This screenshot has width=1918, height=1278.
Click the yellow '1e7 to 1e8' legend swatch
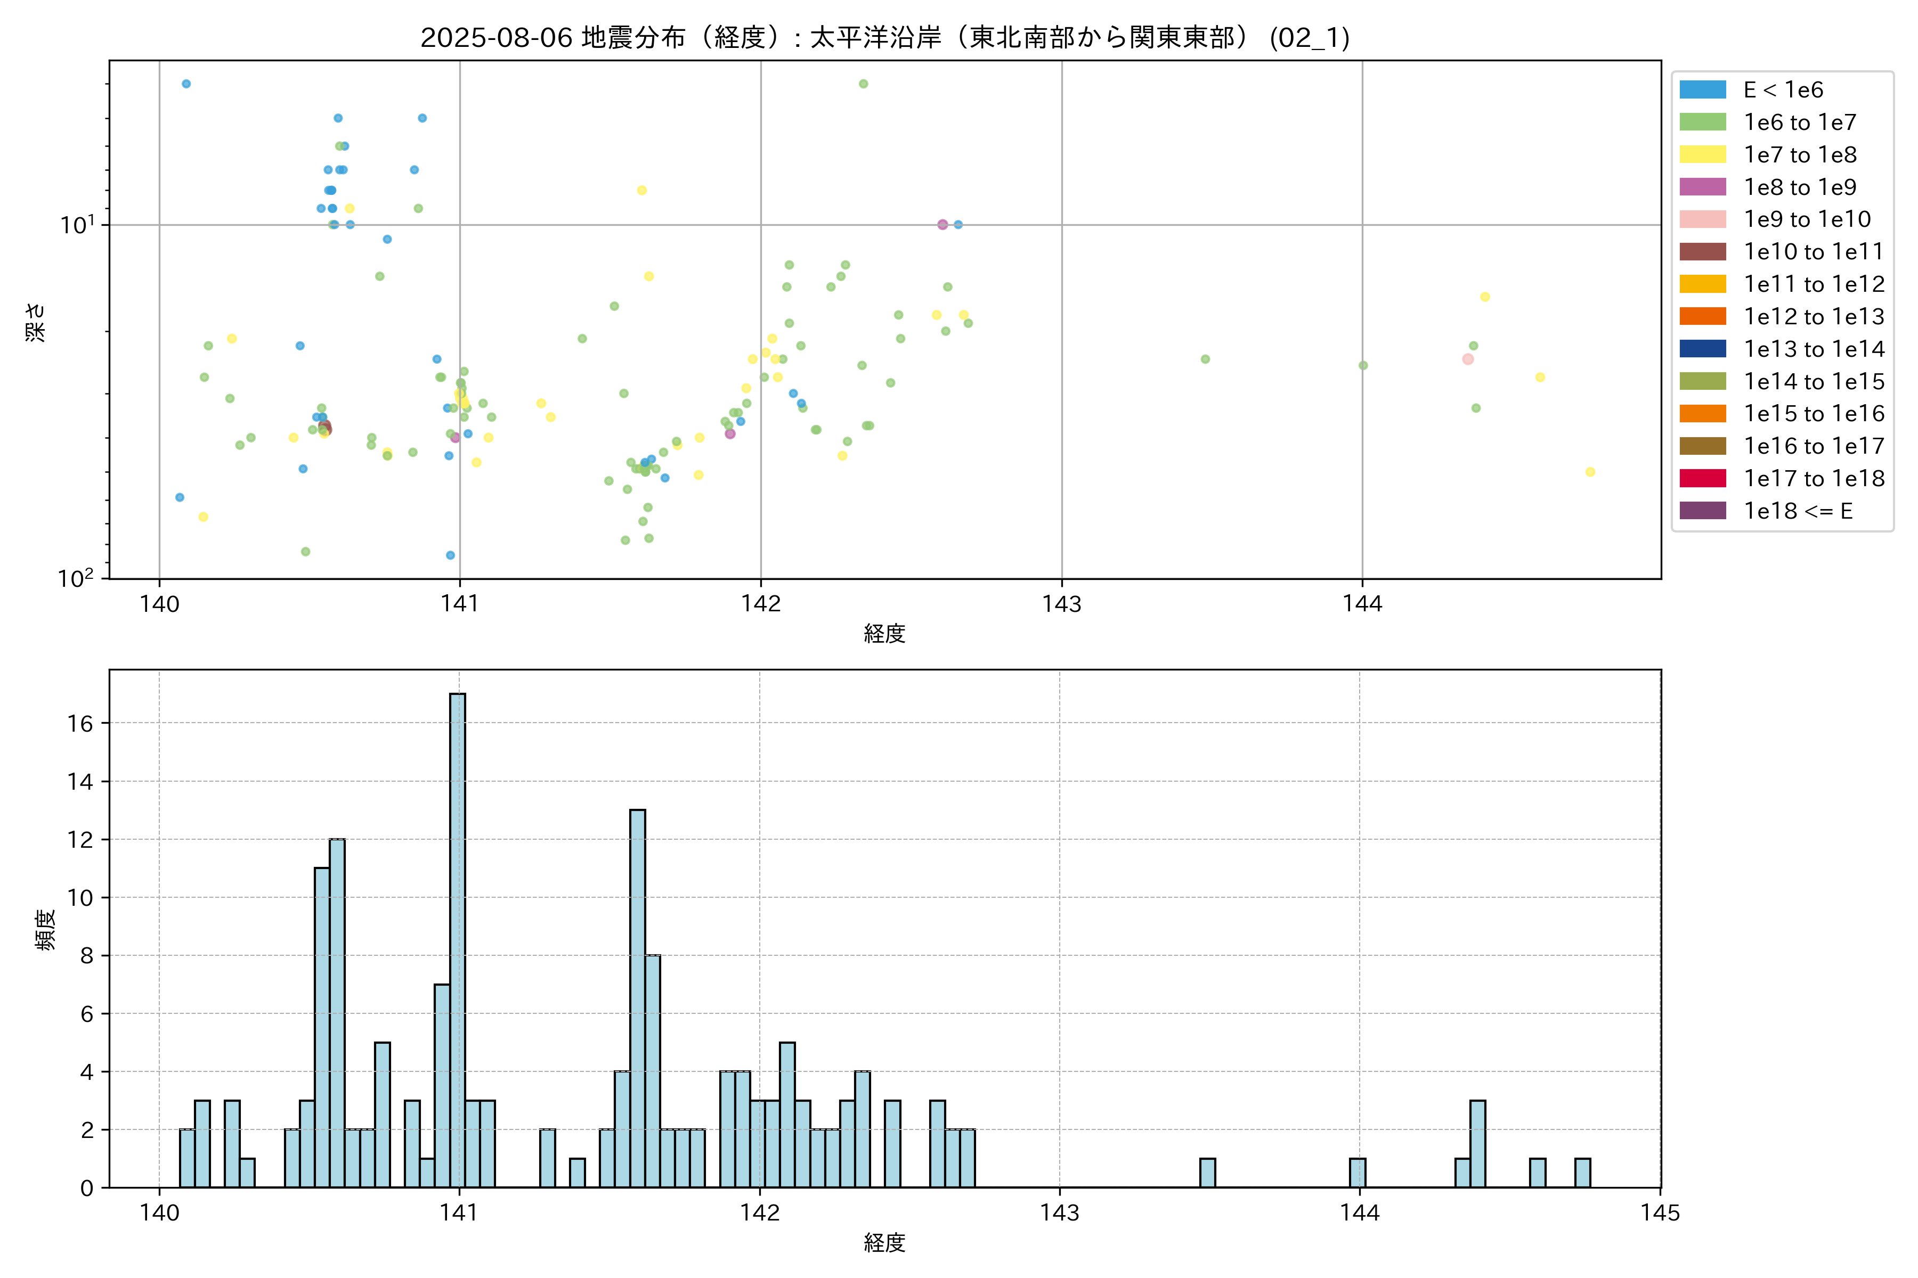pyautogui.click(x=1702, y=155)
